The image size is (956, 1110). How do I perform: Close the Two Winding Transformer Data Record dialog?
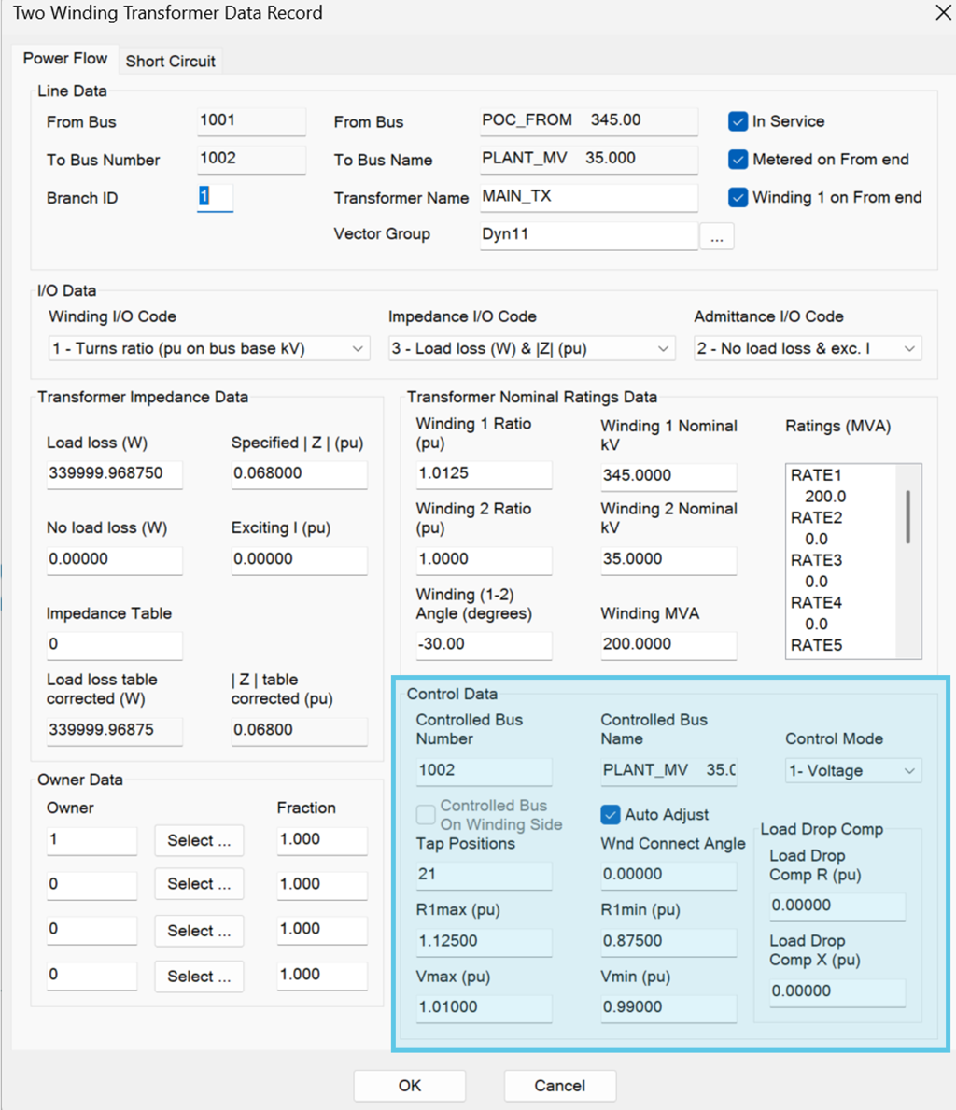(x=943, y=13)
